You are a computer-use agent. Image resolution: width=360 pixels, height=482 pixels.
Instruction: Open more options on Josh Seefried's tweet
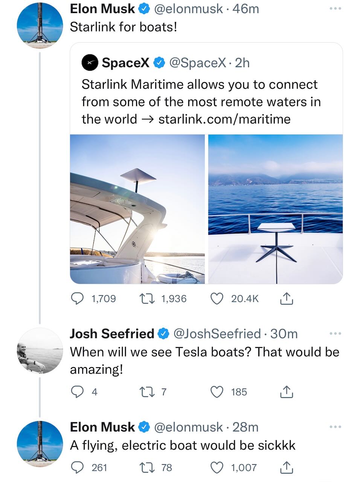[x=335, y=333]
